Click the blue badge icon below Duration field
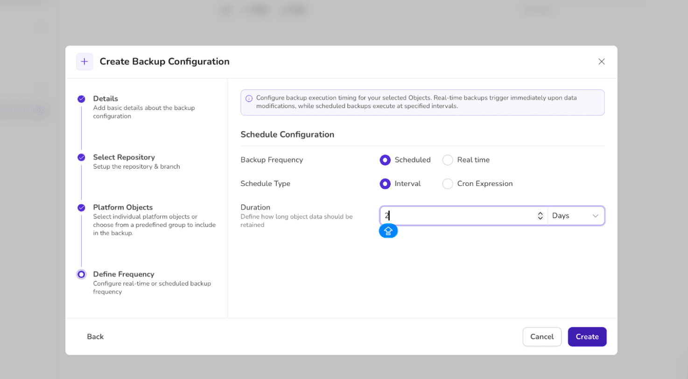This screenshot has height=379, width=688. [x=388, y=231]
